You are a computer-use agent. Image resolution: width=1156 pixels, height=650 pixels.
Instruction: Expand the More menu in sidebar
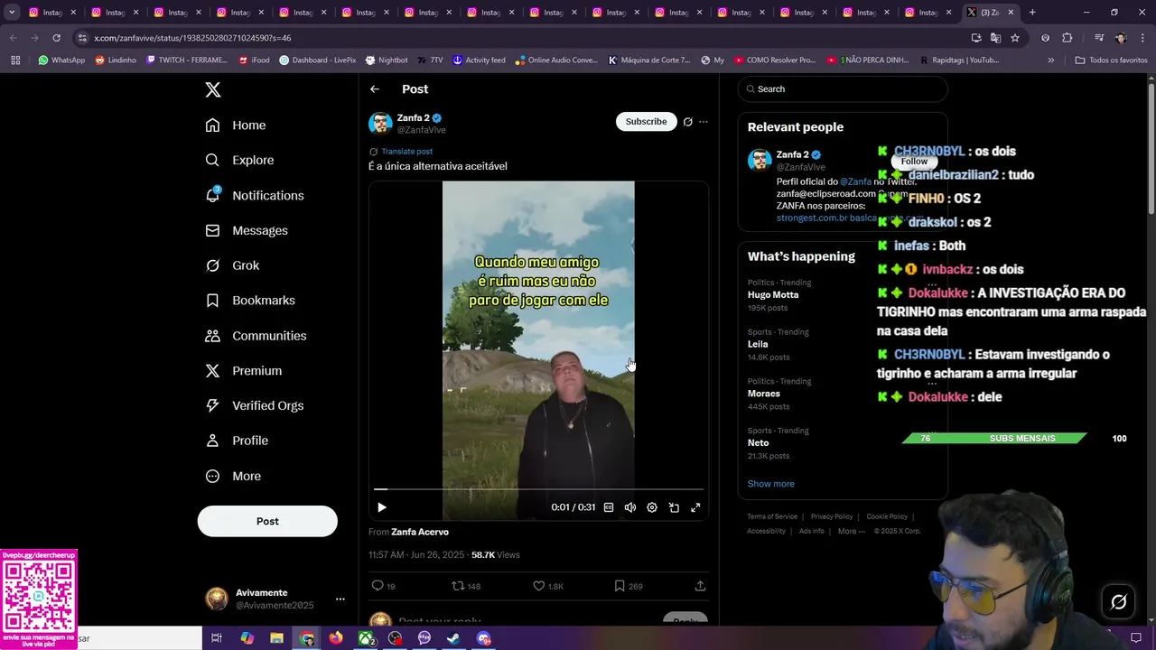[233, 477]
